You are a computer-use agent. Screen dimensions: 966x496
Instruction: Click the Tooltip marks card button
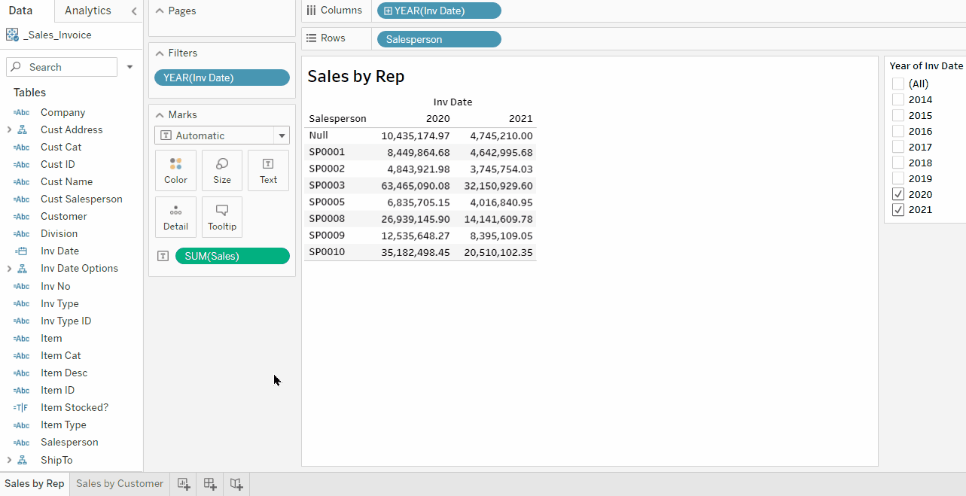pyautogui.click(x=222, y=217)
